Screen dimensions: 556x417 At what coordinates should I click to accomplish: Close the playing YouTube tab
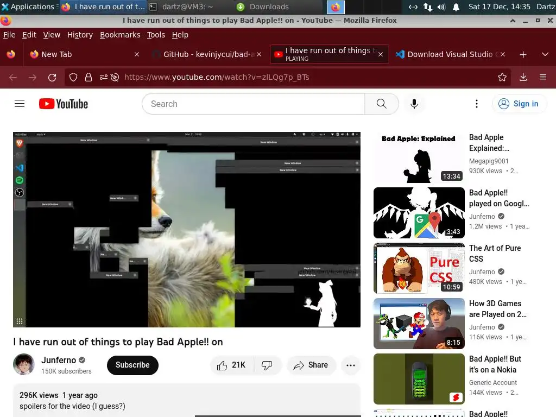381,54
